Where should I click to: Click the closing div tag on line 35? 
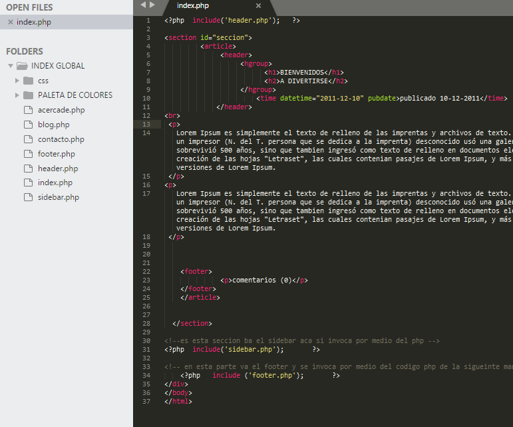(176, 384)
